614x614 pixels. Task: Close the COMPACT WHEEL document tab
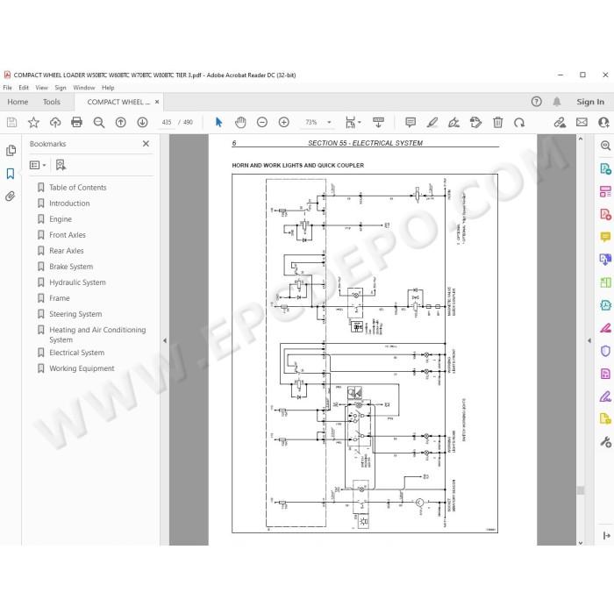point(157,102)
